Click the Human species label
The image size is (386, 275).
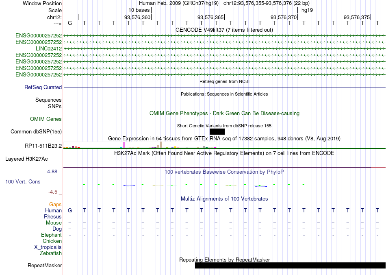[x=53, y=210]
